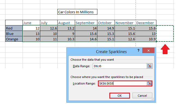Click the selection fill handle corner
This screenshot has height=107, width=176.
(156, 42)
